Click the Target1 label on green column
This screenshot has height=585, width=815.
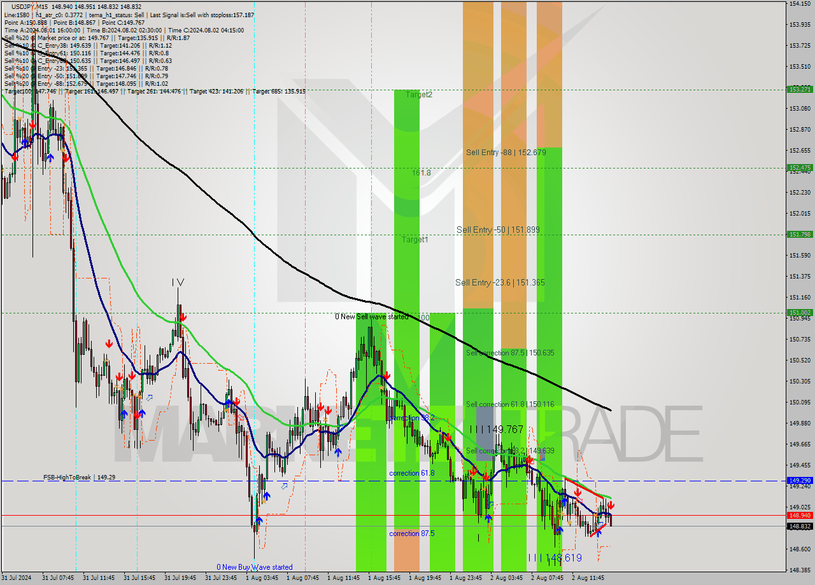tap(415, 240)
